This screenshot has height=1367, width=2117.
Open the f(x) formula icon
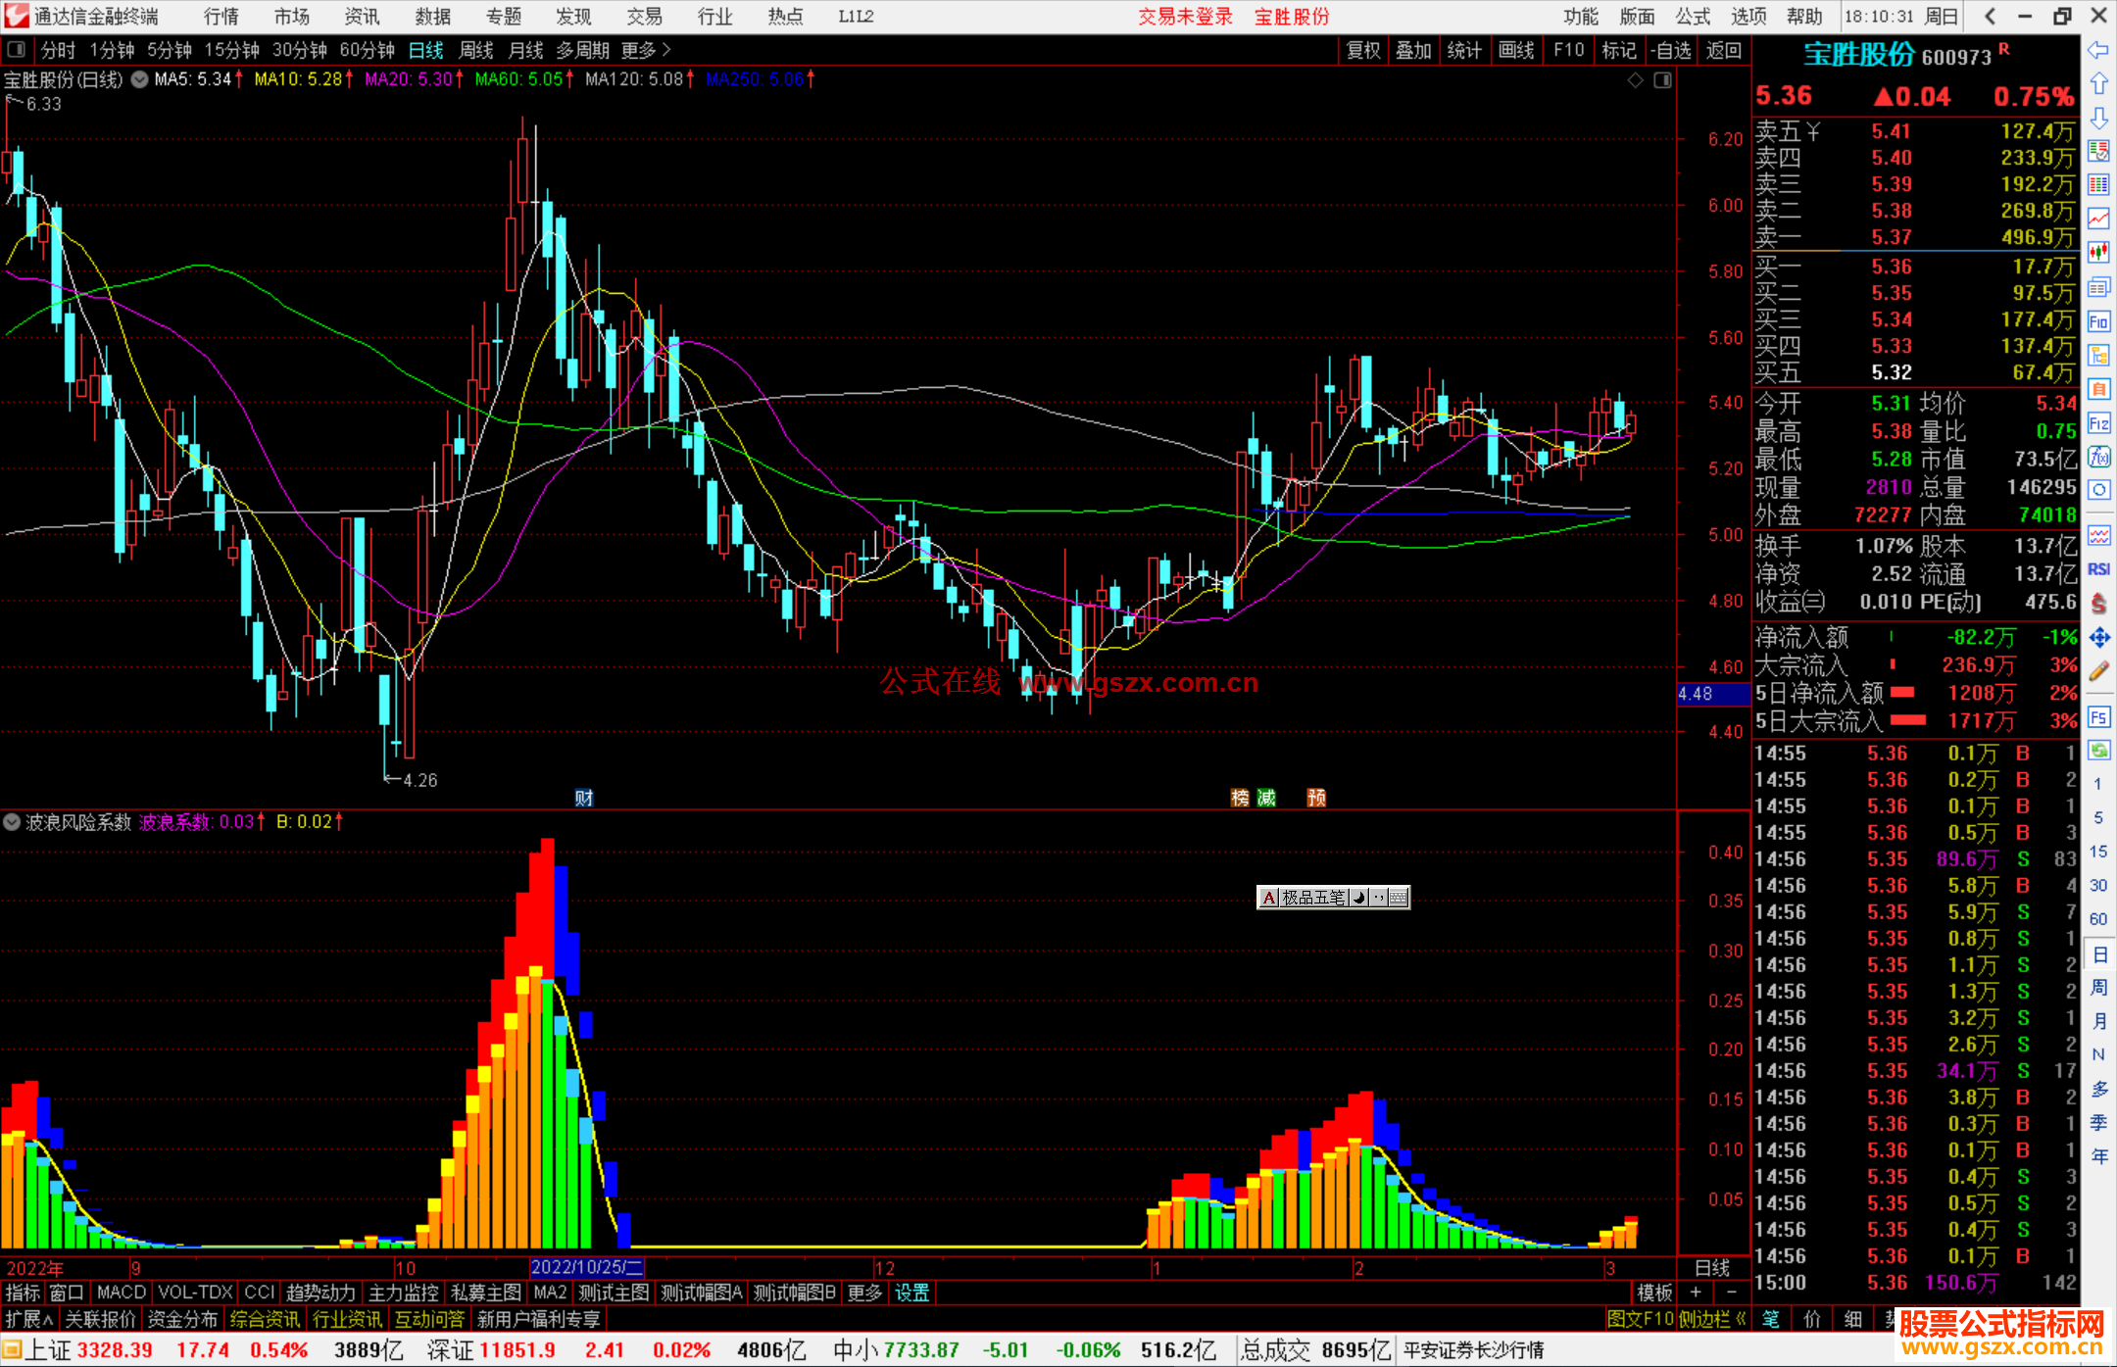pyautogui.click(x=2098, y=457)
